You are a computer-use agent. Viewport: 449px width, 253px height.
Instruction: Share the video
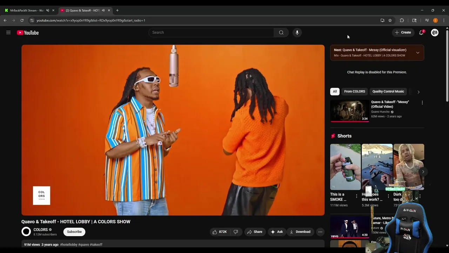click(x=255, y=232)
